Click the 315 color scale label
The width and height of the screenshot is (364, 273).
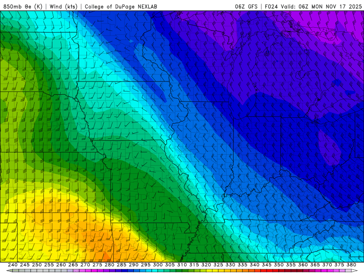tap(194, 265)
